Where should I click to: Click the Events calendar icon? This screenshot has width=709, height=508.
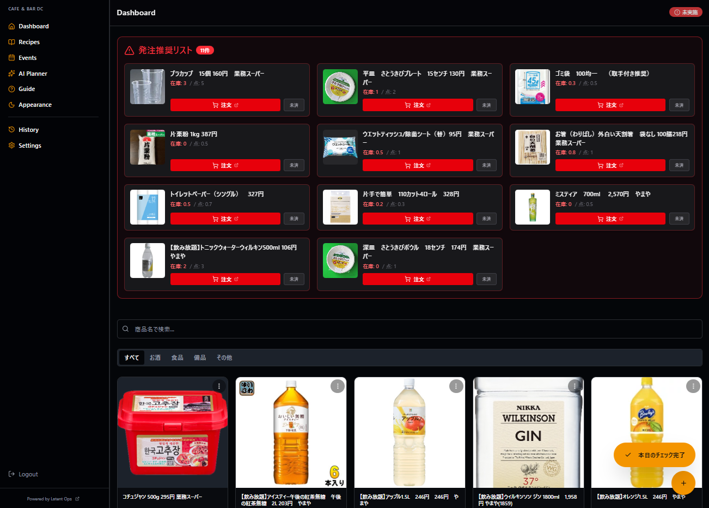pyautogui.click(x=11, y=58)
